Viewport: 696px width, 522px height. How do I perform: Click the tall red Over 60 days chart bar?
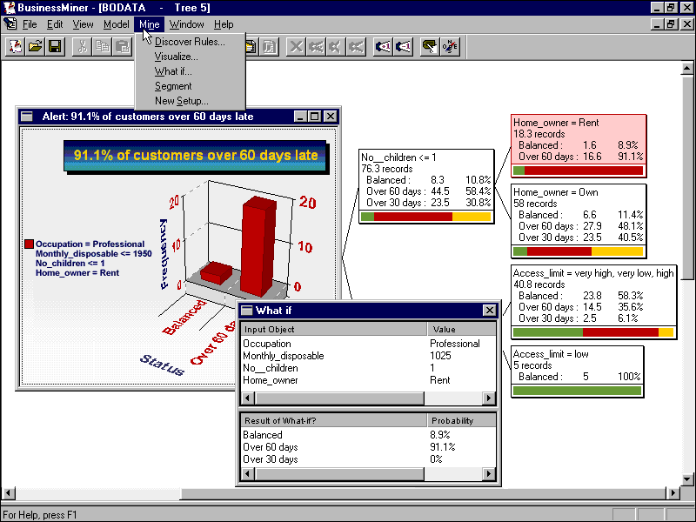coord(258,246)
